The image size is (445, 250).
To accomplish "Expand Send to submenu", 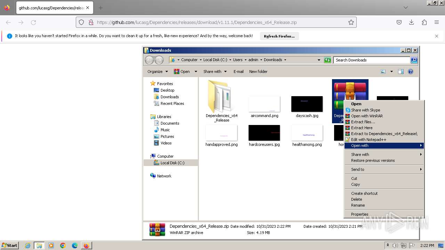I will (384, 169).
